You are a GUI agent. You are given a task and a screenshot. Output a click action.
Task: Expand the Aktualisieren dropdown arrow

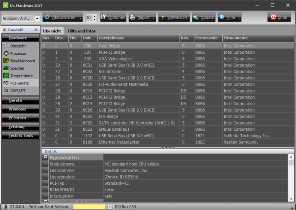[x=80, y=18]
